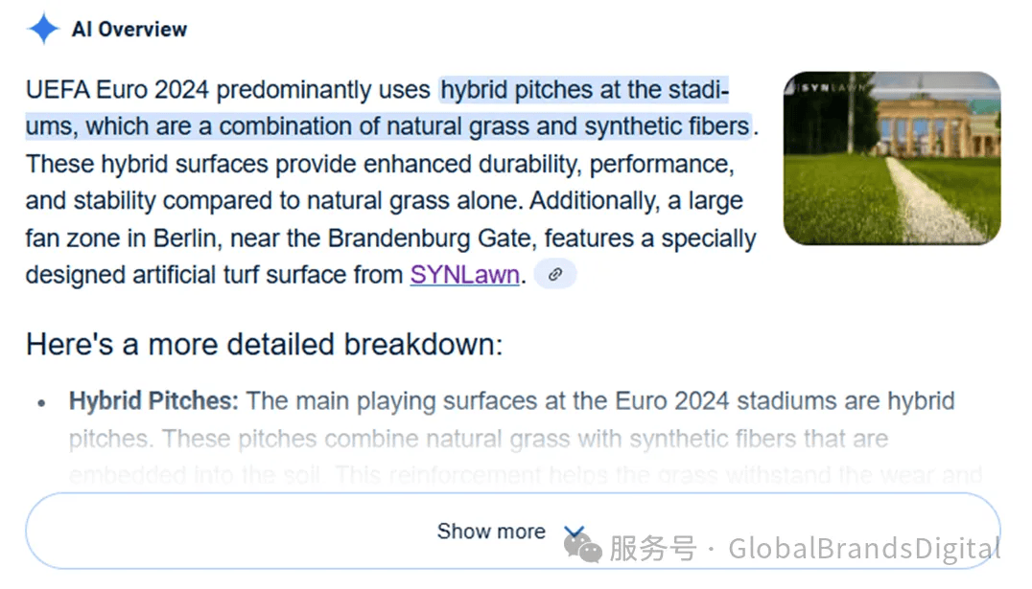This screenshot has height=589, width=1032.
Task: Click the highlighted 'hybrid pitches at the stadiums' text
Action: click(x=584, y=90)
